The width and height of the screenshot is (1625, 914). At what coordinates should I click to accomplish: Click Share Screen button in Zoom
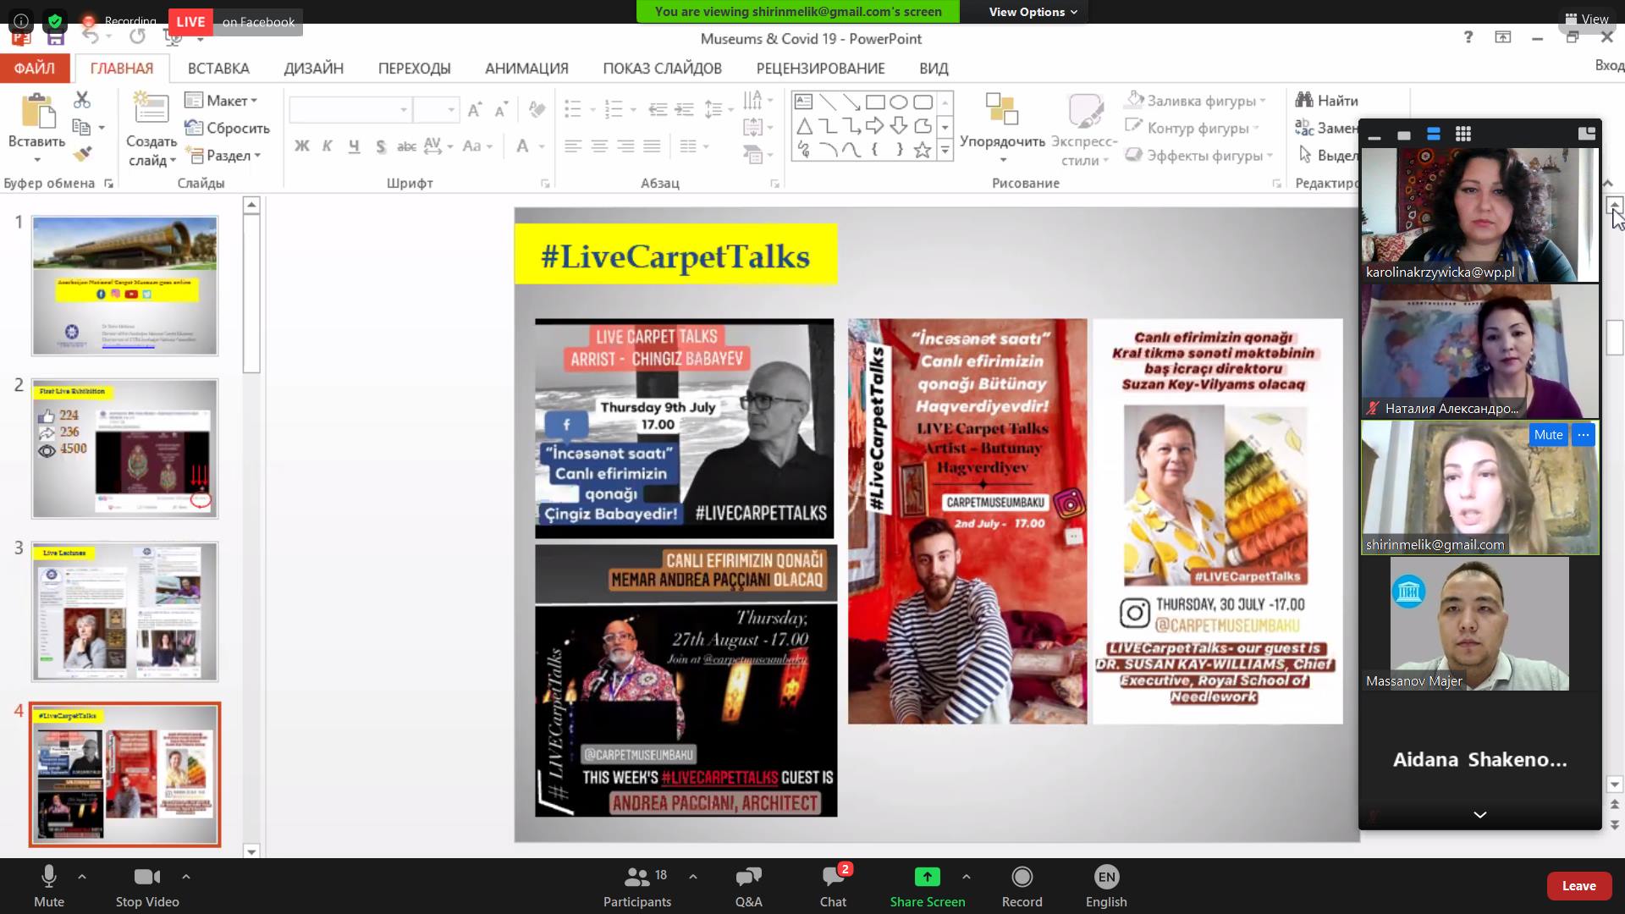927,886
